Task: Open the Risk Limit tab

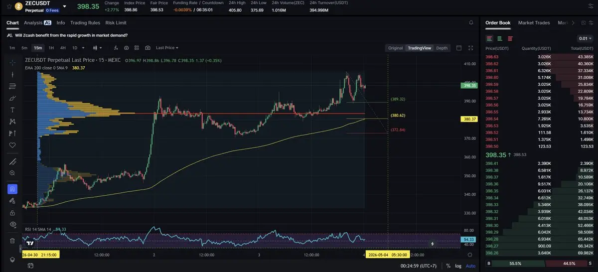Action: click(x=116, y=23)
